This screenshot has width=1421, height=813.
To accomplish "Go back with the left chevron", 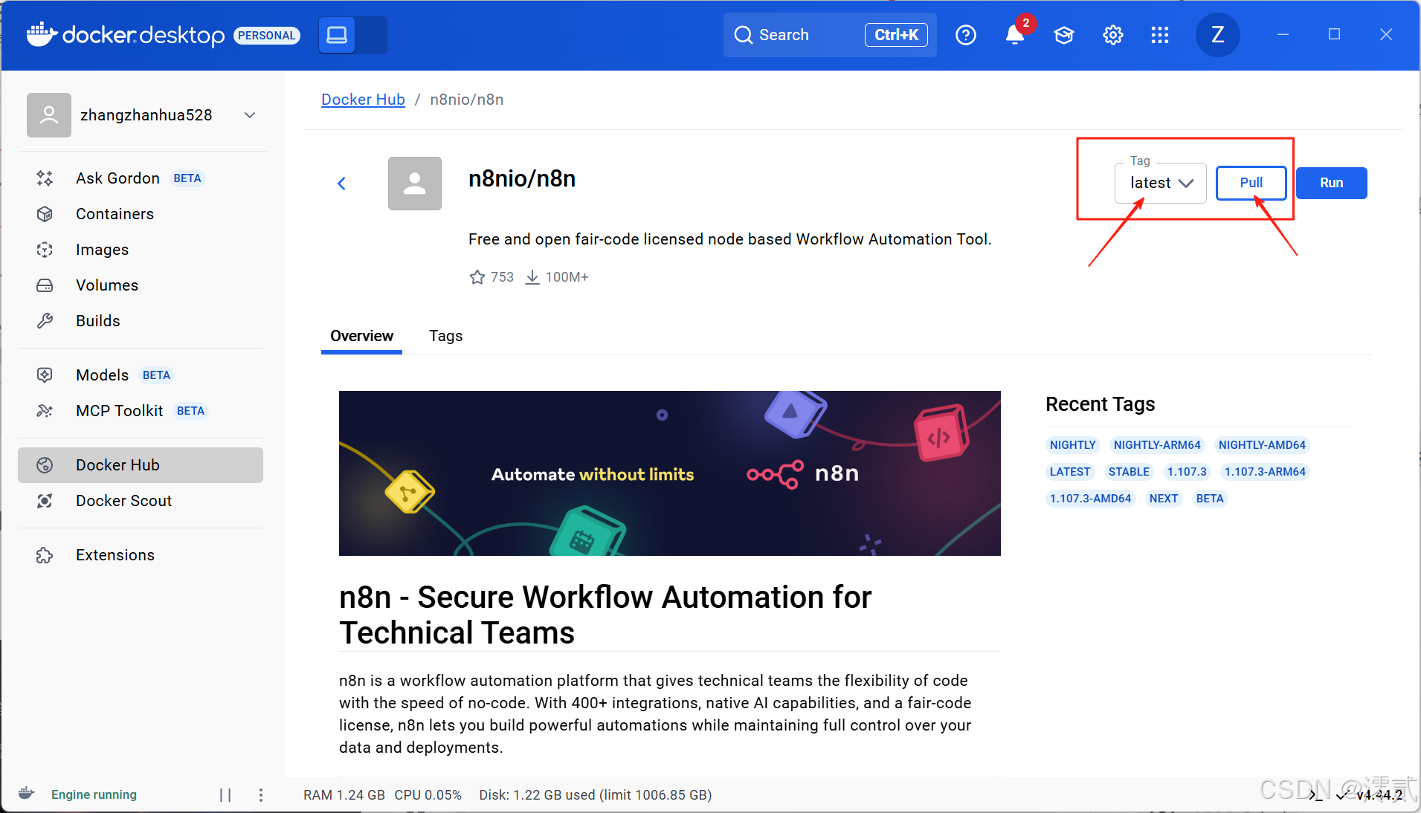I will (x=342, y=184).
